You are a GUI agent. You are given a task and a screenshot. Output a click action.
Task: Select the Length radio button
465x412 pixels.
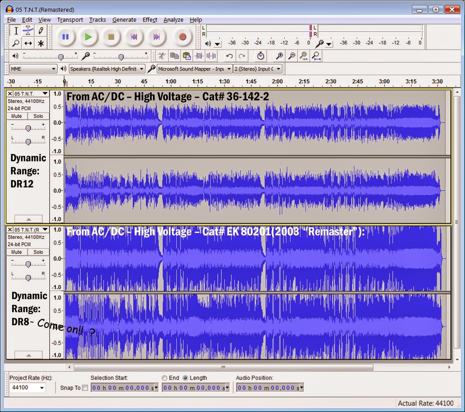coord(185,378)
